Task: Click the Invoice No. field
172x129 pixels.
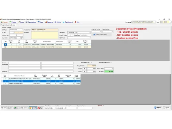Action: [16, 35]
